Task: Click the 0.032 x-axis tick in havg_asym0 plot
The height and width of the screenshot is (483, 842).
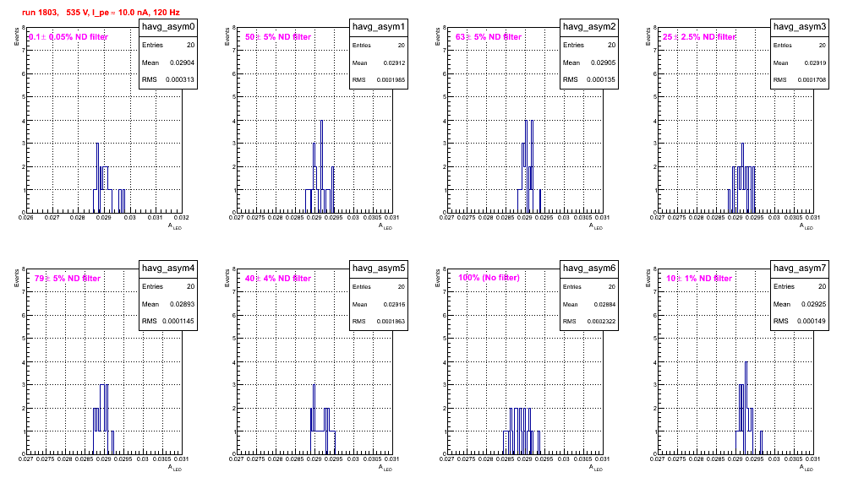Action: 182,218
